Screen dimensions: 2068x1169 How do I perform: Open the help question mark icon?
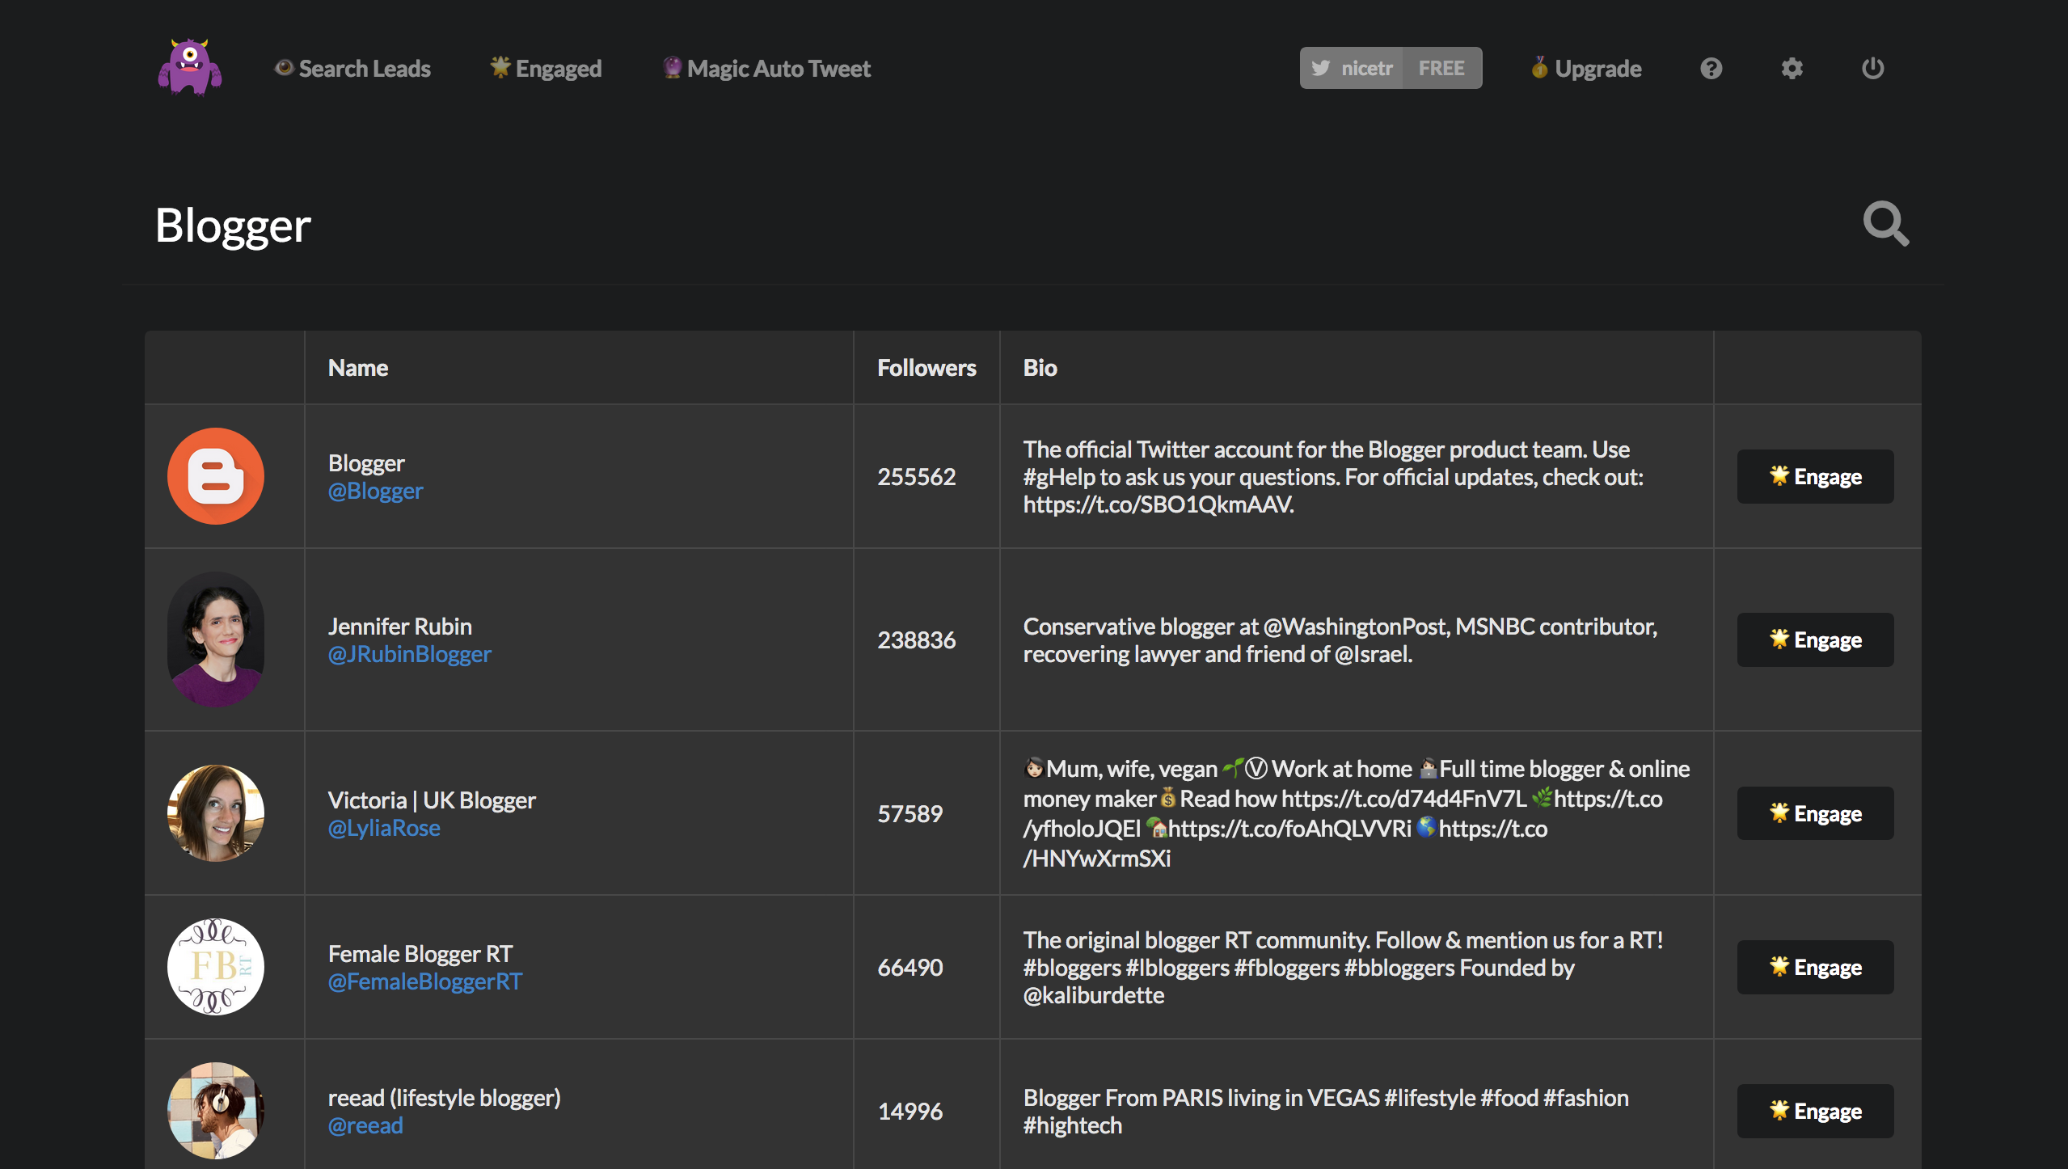(1711, 69)
